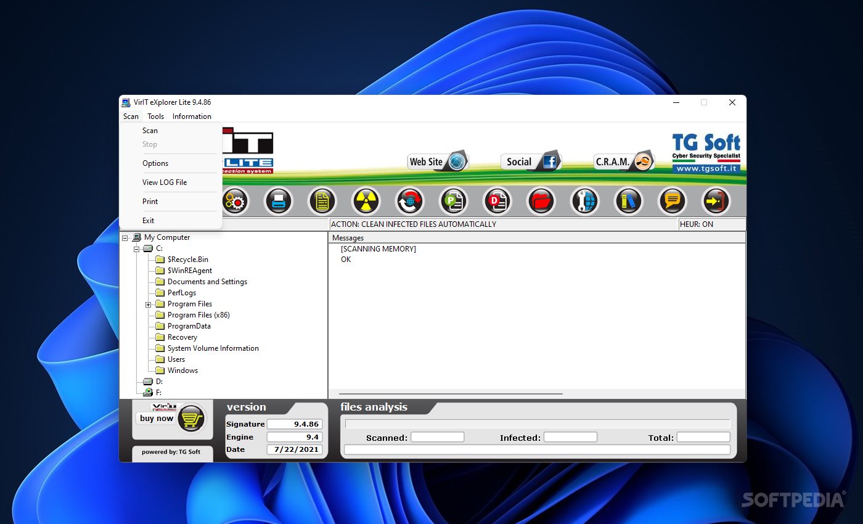Click the D: drive icon
The width and height of the screenshot is (863, 524).
(x=148, y=382)
